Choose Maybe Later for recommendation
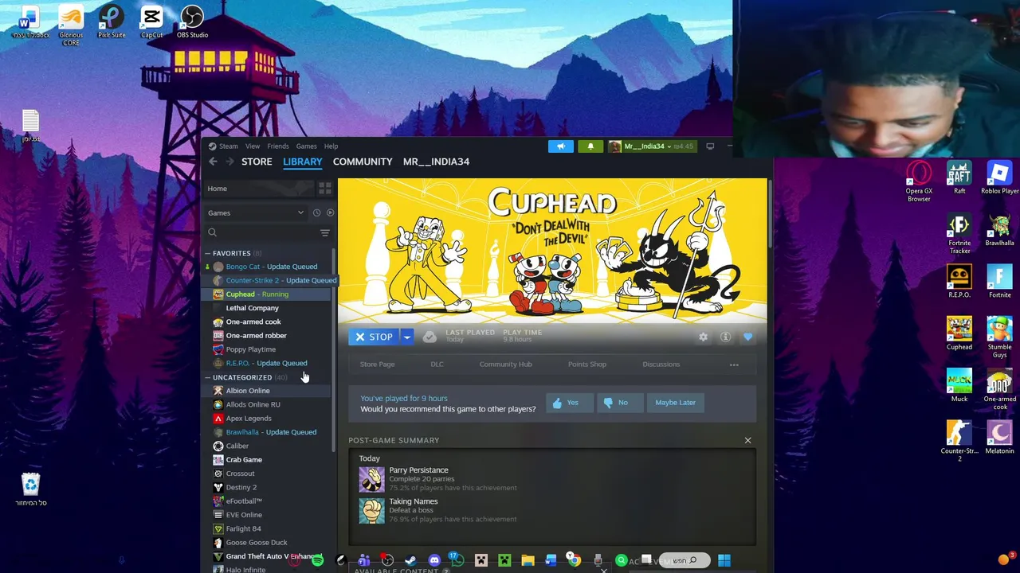Screen dimensions: 1020x573 (x=675, y=403)
